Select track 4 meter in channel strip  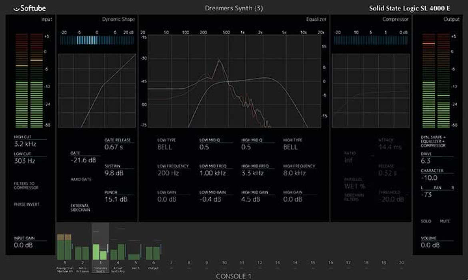(x=118, y=252)
